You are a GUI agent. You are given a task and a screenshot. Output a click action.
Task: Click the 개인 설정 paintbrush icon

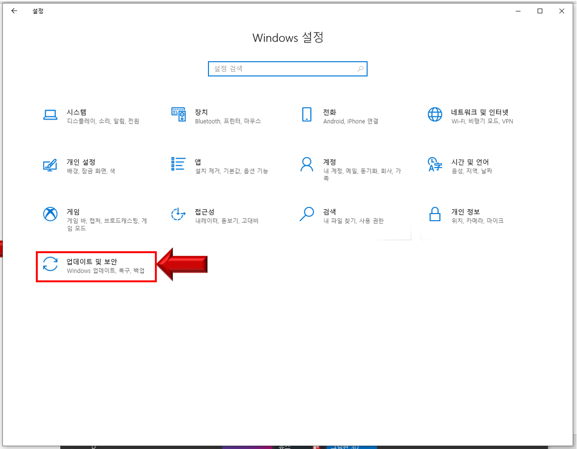[x=50, y=165]
